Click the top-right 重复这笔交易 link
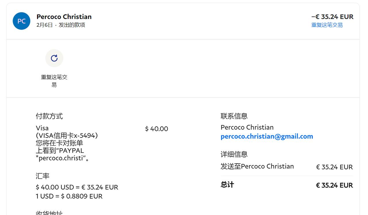The height and width of the screenshot is (215, 368). pyautogui.click(x=327, y=25)
